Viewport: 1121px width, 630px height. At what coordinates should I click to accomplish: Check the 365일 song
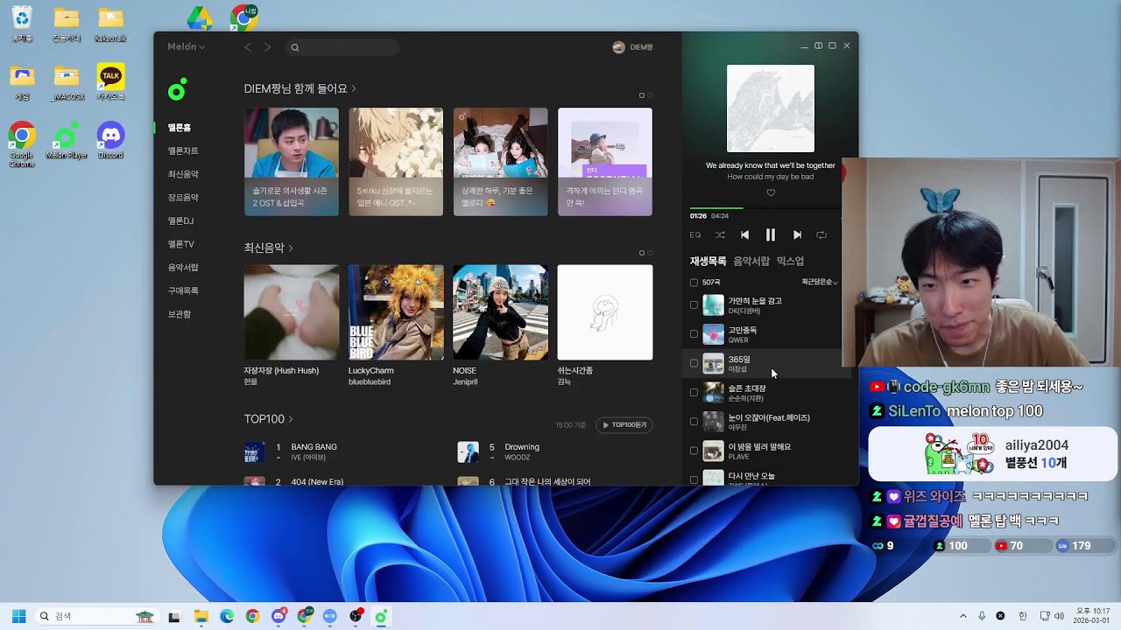pos(694,363)
